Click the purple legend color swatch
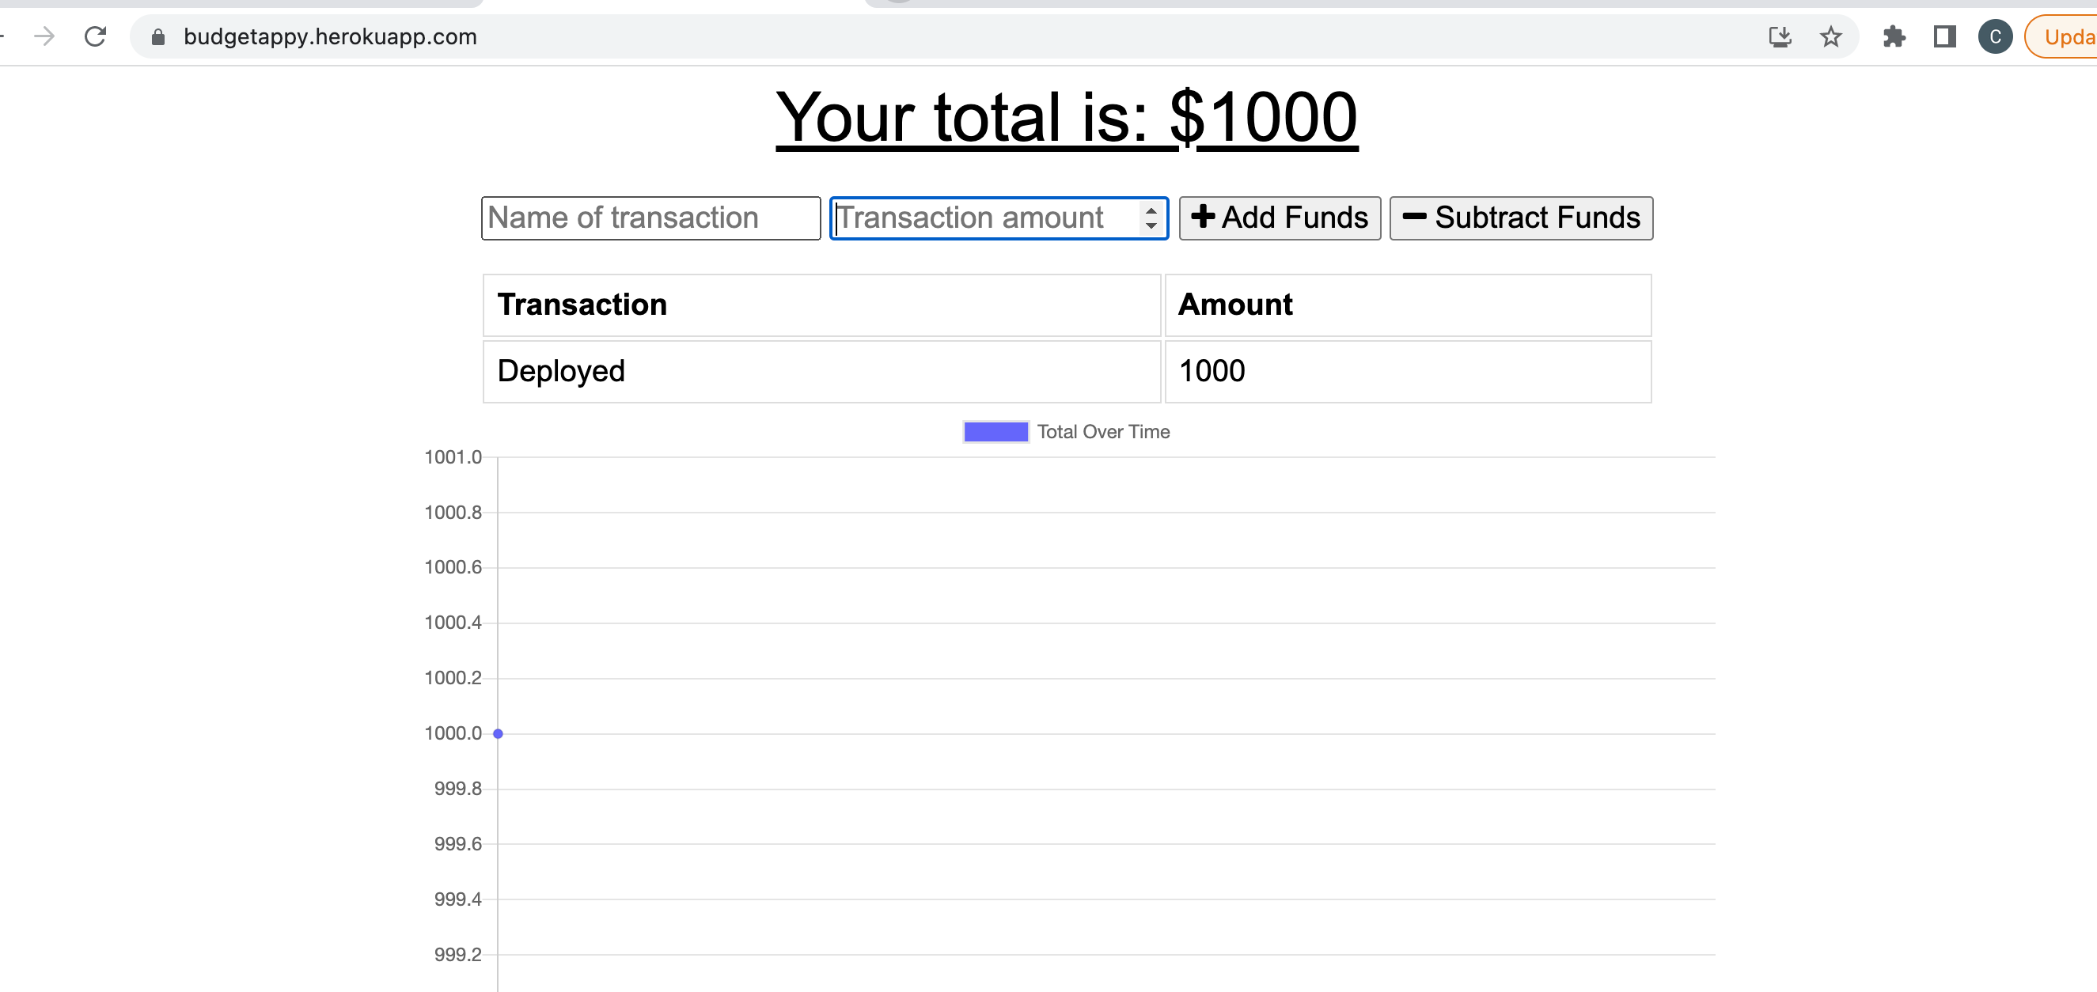 click(x=995, y=431)
